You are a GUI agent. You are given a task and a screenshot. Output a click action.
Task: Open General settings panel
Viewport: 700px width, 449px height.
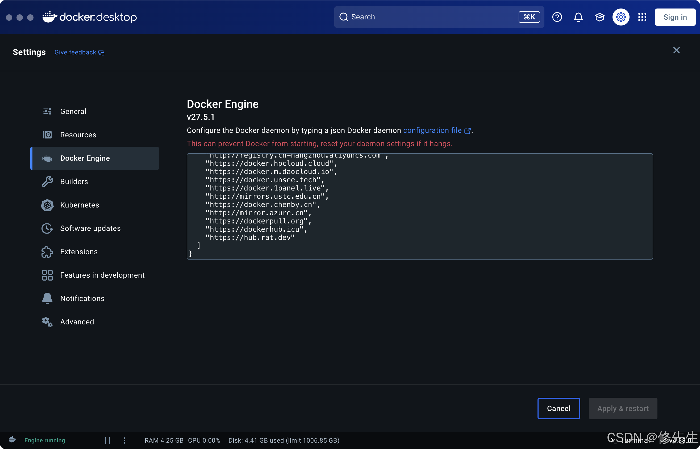point(73,111)
